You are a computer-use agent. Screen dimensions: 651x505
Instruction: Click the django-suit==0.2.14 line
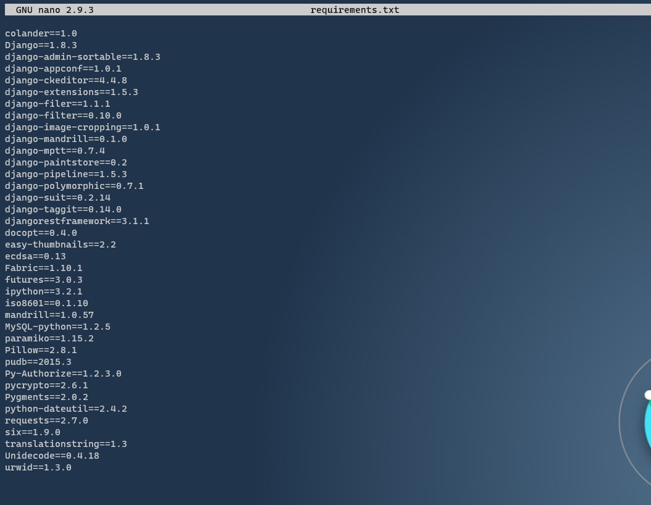[x=57, y=198]
